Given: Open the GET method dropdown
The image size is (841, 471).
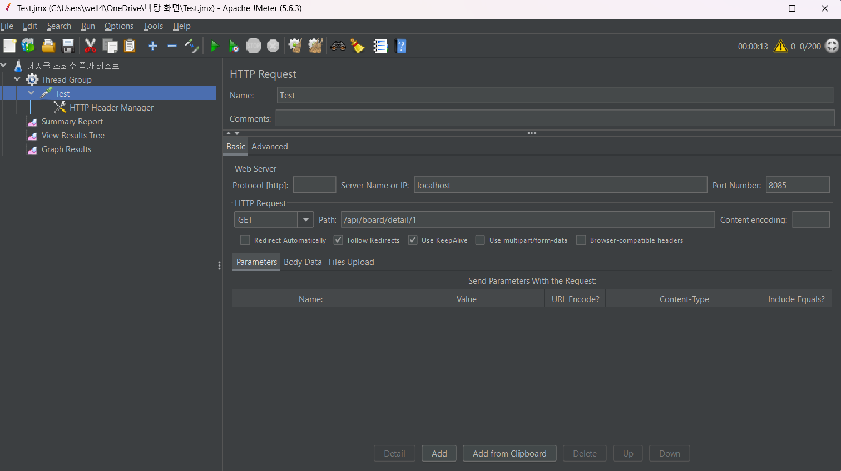Looking at the screenshot, I should point(305,219).
